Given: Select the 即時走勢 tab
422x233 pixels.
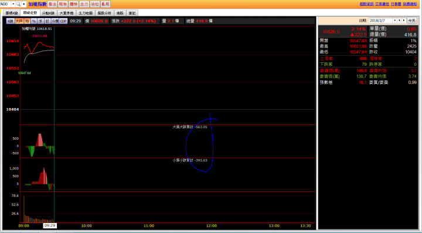Looking at the screenshot, I should click(x=30, y=13).
